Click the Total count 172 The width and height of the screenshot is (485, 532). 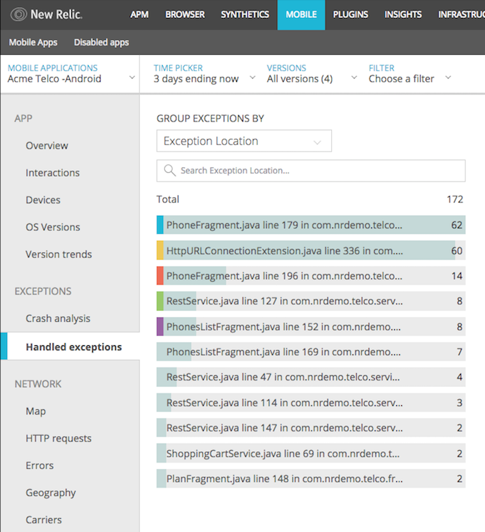(455, 199)
